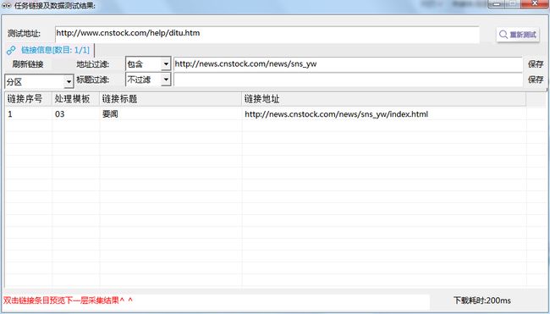
Task: Click the 刷新链接 button
Action: click(x=28, y=64)
